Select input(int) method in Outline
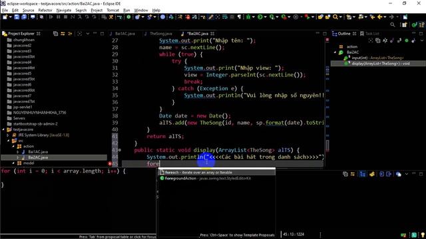 pyautogui.click(x=377, y=58)
